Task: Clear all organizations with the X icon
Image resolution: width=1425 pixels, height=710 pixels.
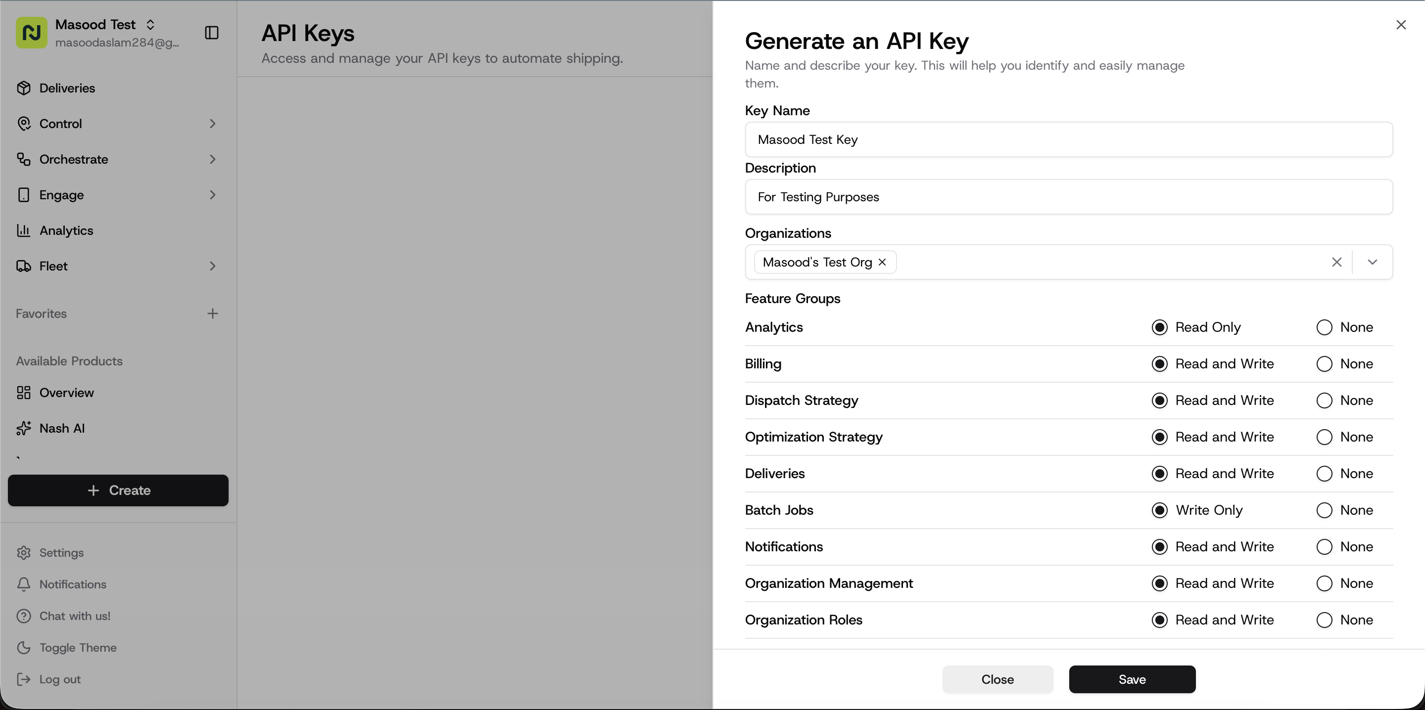Action: tap(1336, 262)
